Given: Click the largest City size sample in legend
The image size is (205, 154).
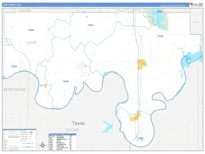Looking at the screenshot, I should coord(31,132).
